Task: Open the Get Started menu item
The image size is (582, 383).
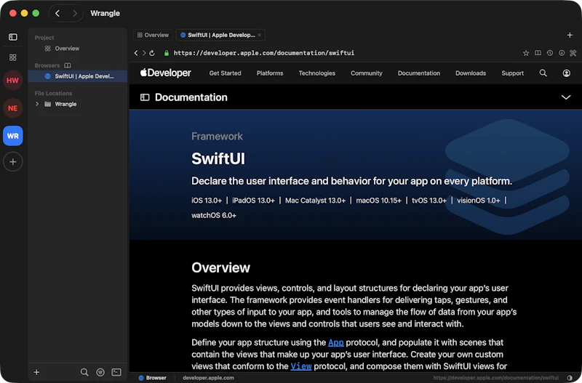Action: [225, 73]
